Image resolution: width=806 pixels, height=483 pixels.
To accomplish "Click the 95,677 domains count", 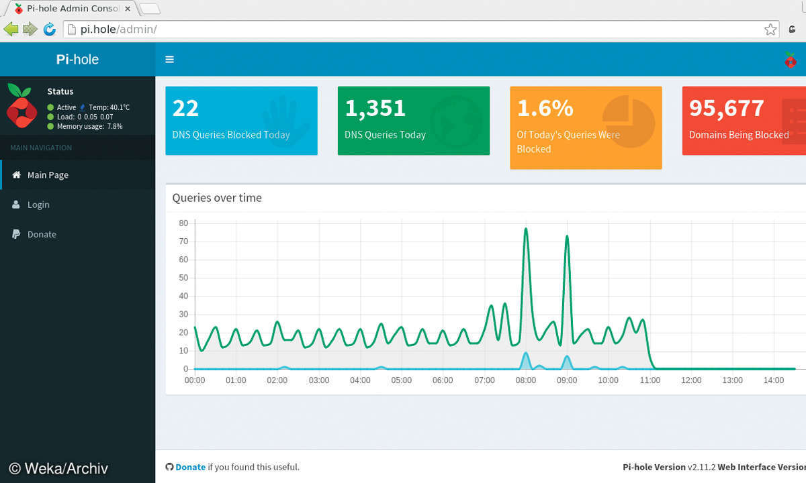I will (727, 108).
